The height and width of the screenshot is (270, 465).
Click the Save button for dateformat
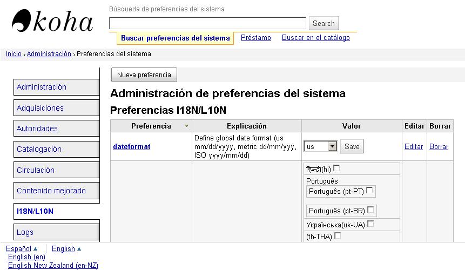(x=352, y=146)
